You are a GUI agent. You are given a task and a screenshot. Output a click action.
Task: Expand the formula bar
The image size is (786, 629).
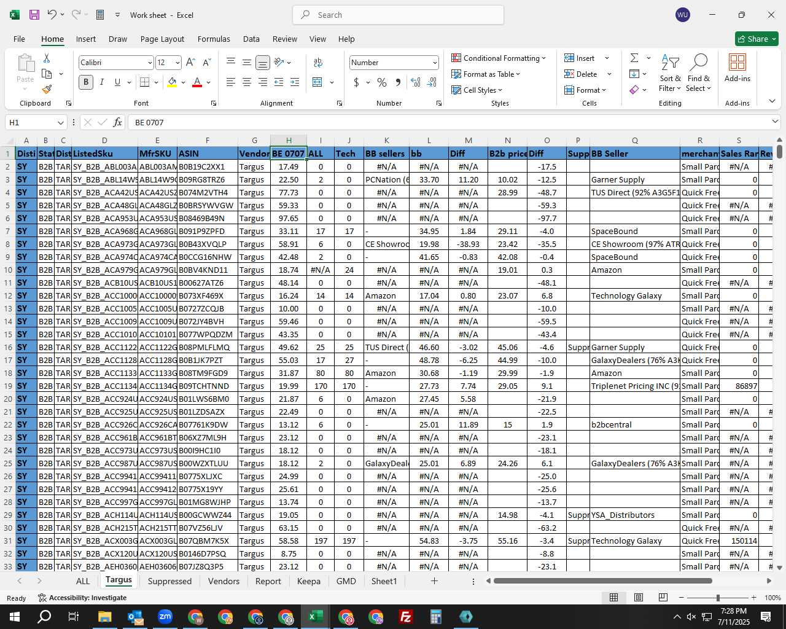(x=776, y=122)
